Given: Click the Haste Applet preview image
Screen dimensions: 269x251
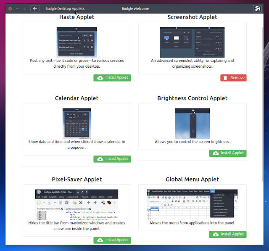Looking at the screenshot, I should (76, 42).
